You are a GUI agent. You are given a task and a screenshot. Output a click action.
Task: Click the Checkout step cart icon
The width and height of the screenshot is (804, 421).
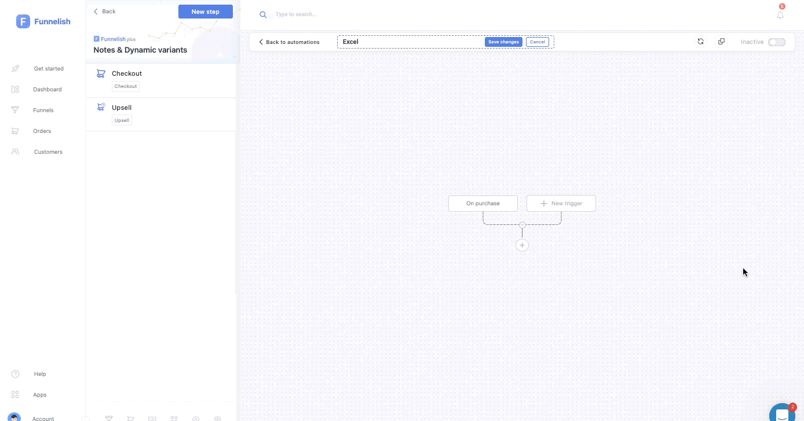(x=101, y=73)
